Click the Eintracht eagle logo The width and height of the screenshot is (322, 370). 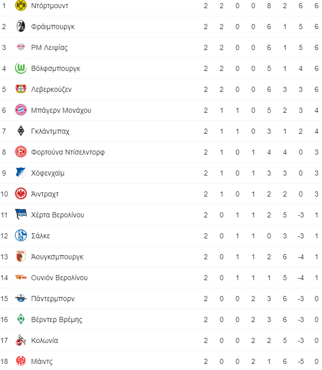[21, 194]
